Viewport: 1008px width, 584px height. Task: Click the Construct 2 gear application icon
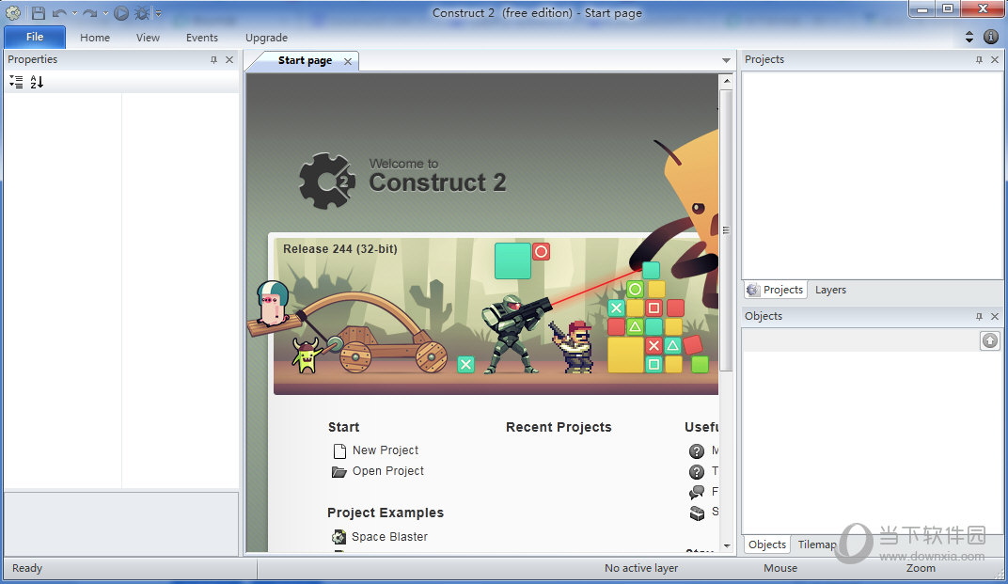13,12
